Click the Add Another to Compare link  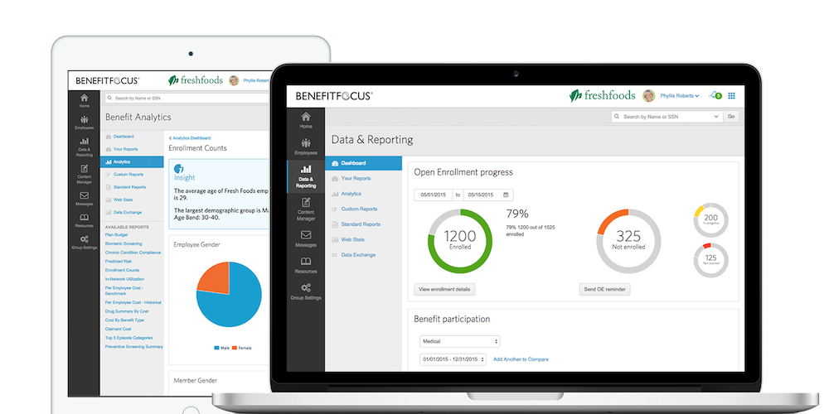pos(521,359)
